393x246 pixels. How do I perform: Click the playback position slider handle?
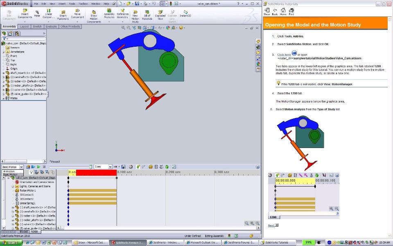point(91,167)
